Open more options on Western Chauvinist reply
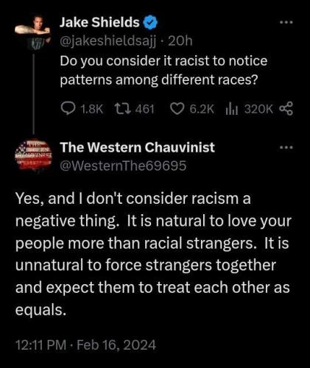This screenshot has height=368, width=310. click(x=286, y=147)
